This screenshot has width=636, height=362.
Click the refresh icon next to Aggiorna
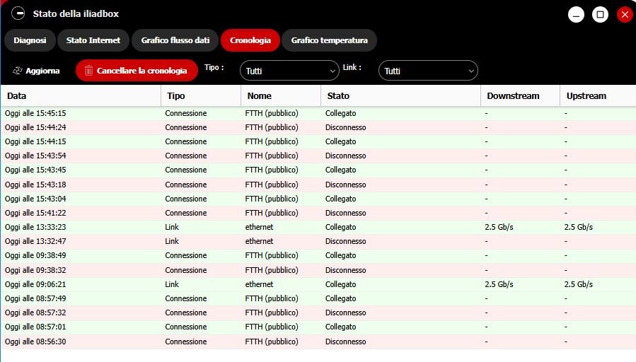pos(17,71)
